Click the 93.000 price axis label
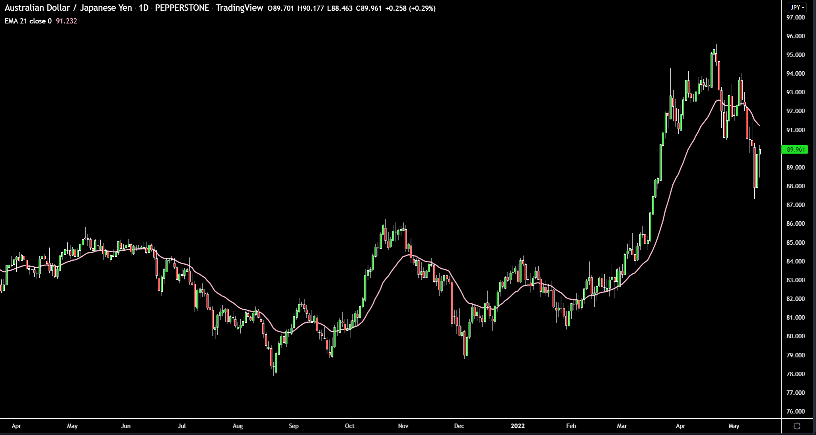This screenshot has height=435, width=816. (795, 92)
